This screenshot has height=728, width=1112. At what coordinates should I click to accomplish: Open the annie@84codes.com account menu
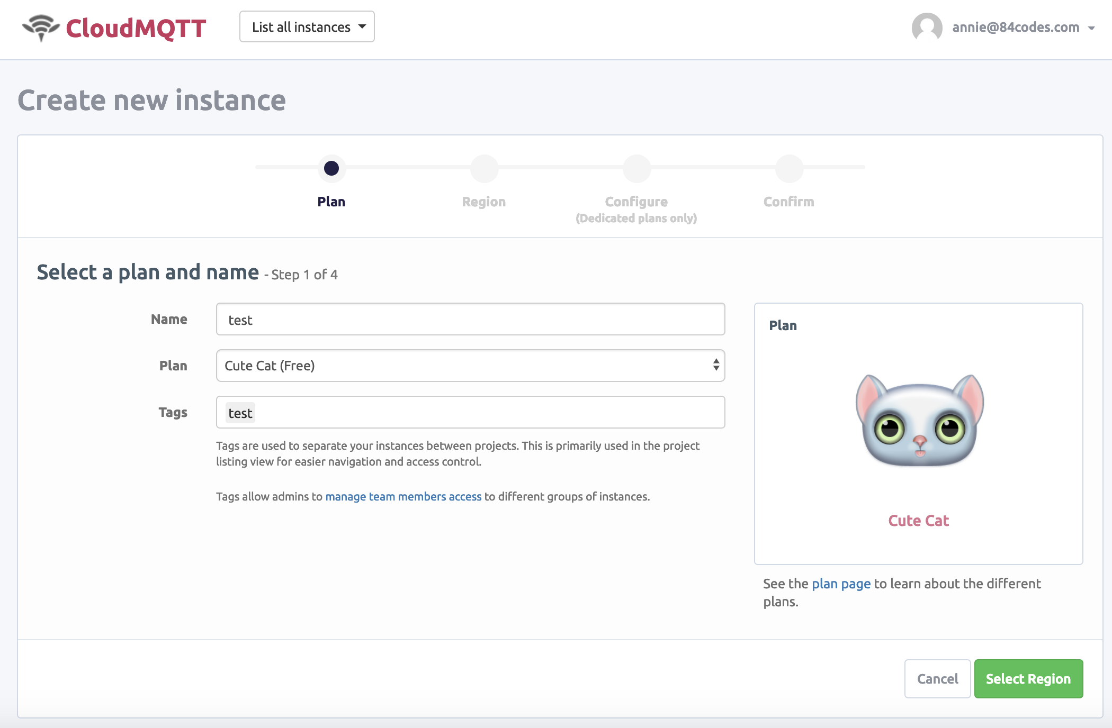pos(1023,27)
